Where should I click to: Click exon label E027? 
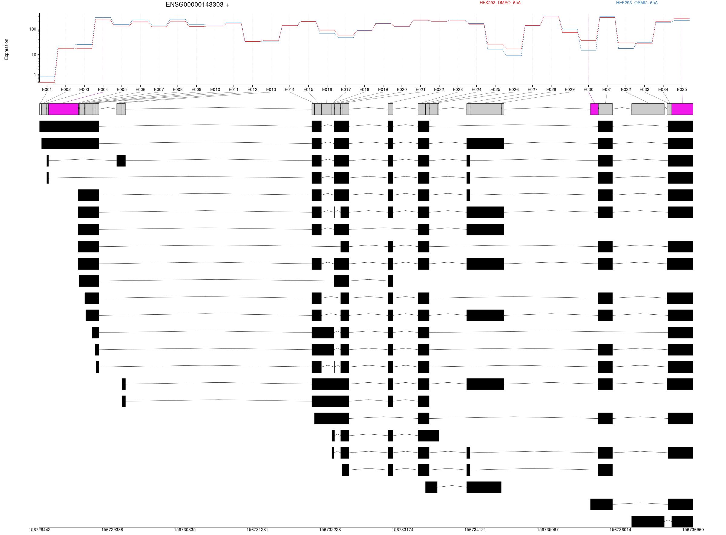point(532,90)
